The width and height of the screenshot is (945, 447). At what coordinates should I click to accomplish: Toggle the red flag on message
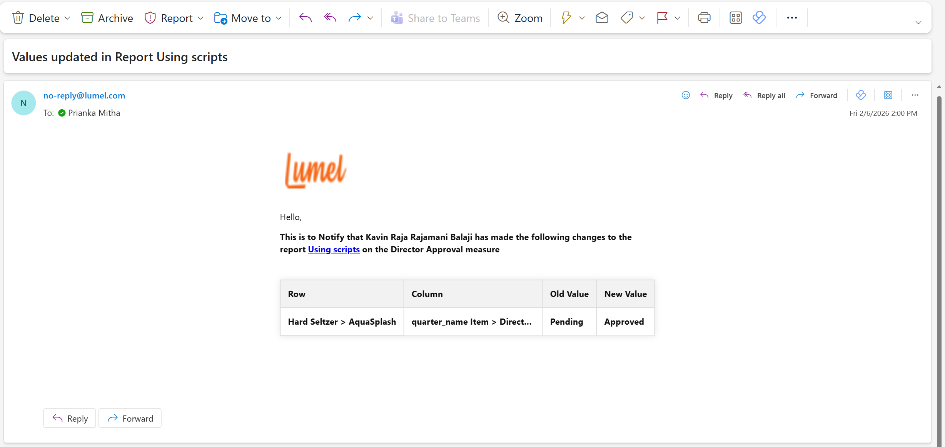coord(662,18)
